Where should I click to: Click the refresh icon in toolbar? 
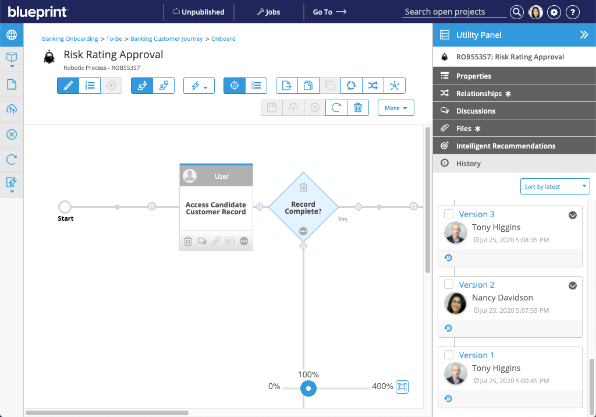click(x=336, y=108)
